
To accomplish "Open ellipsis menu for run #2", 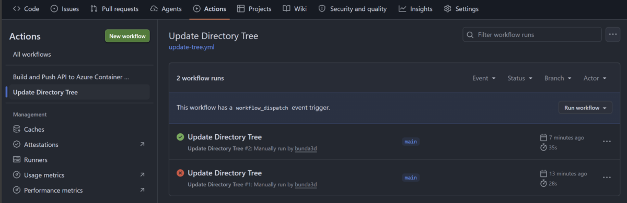I will pyautogui.click(x=607, y=142).
